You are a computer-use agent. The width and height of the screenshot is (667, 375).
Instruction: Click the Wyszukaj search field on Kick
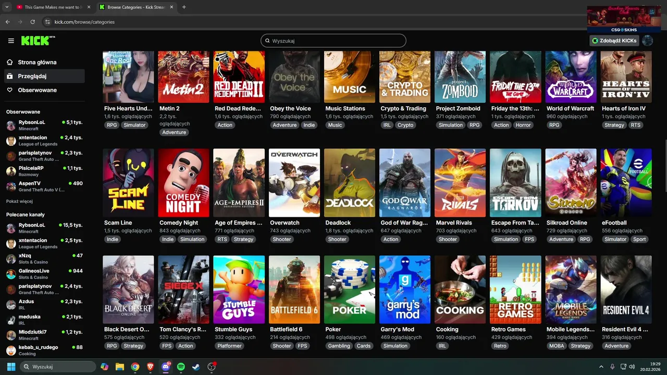point(333,41)
